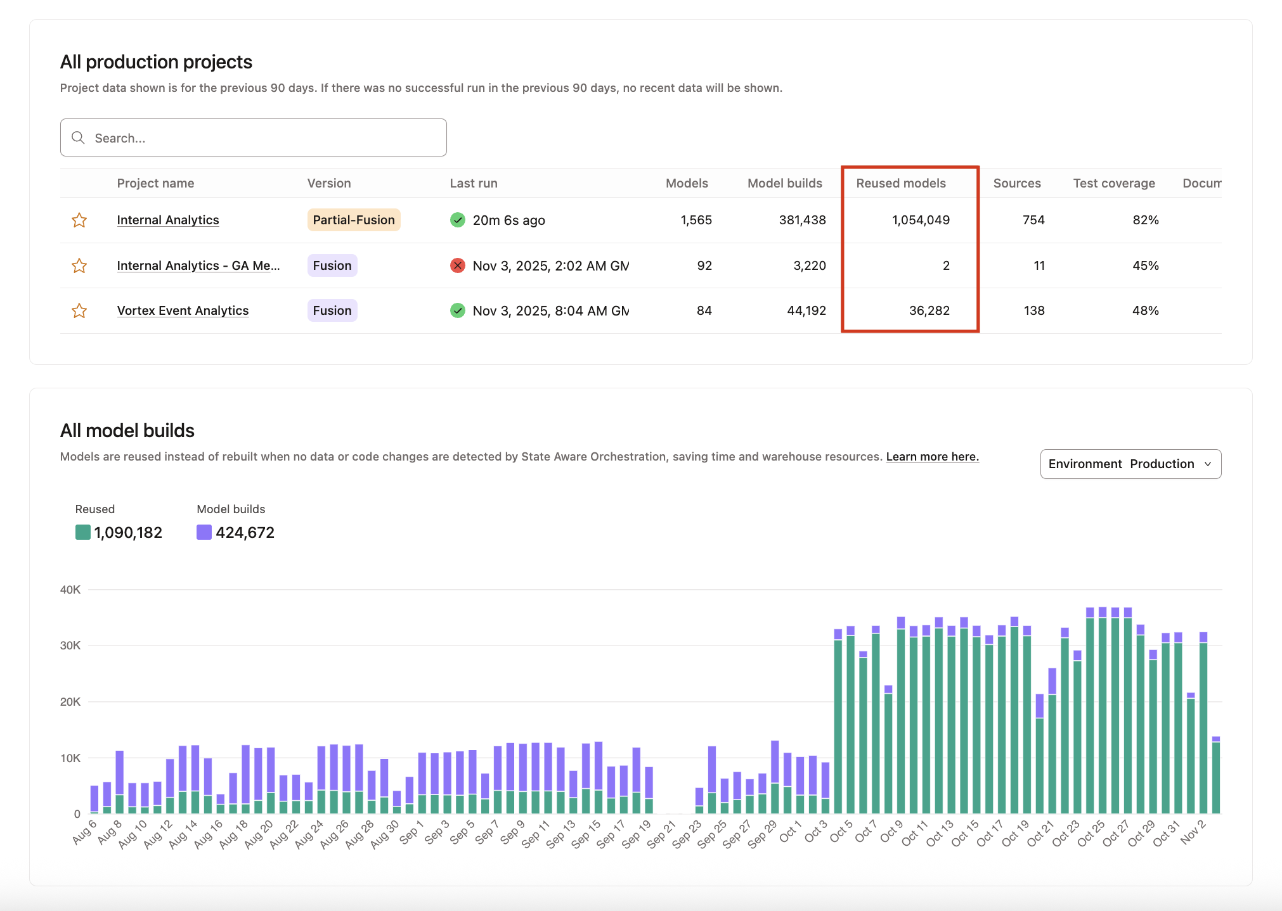
Task: Click the search magnifying glass icon
Action: pyautogui.click(x=79, y=137)
